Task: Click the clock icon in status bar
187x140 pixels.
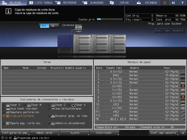Action: (x=2, y=138)
